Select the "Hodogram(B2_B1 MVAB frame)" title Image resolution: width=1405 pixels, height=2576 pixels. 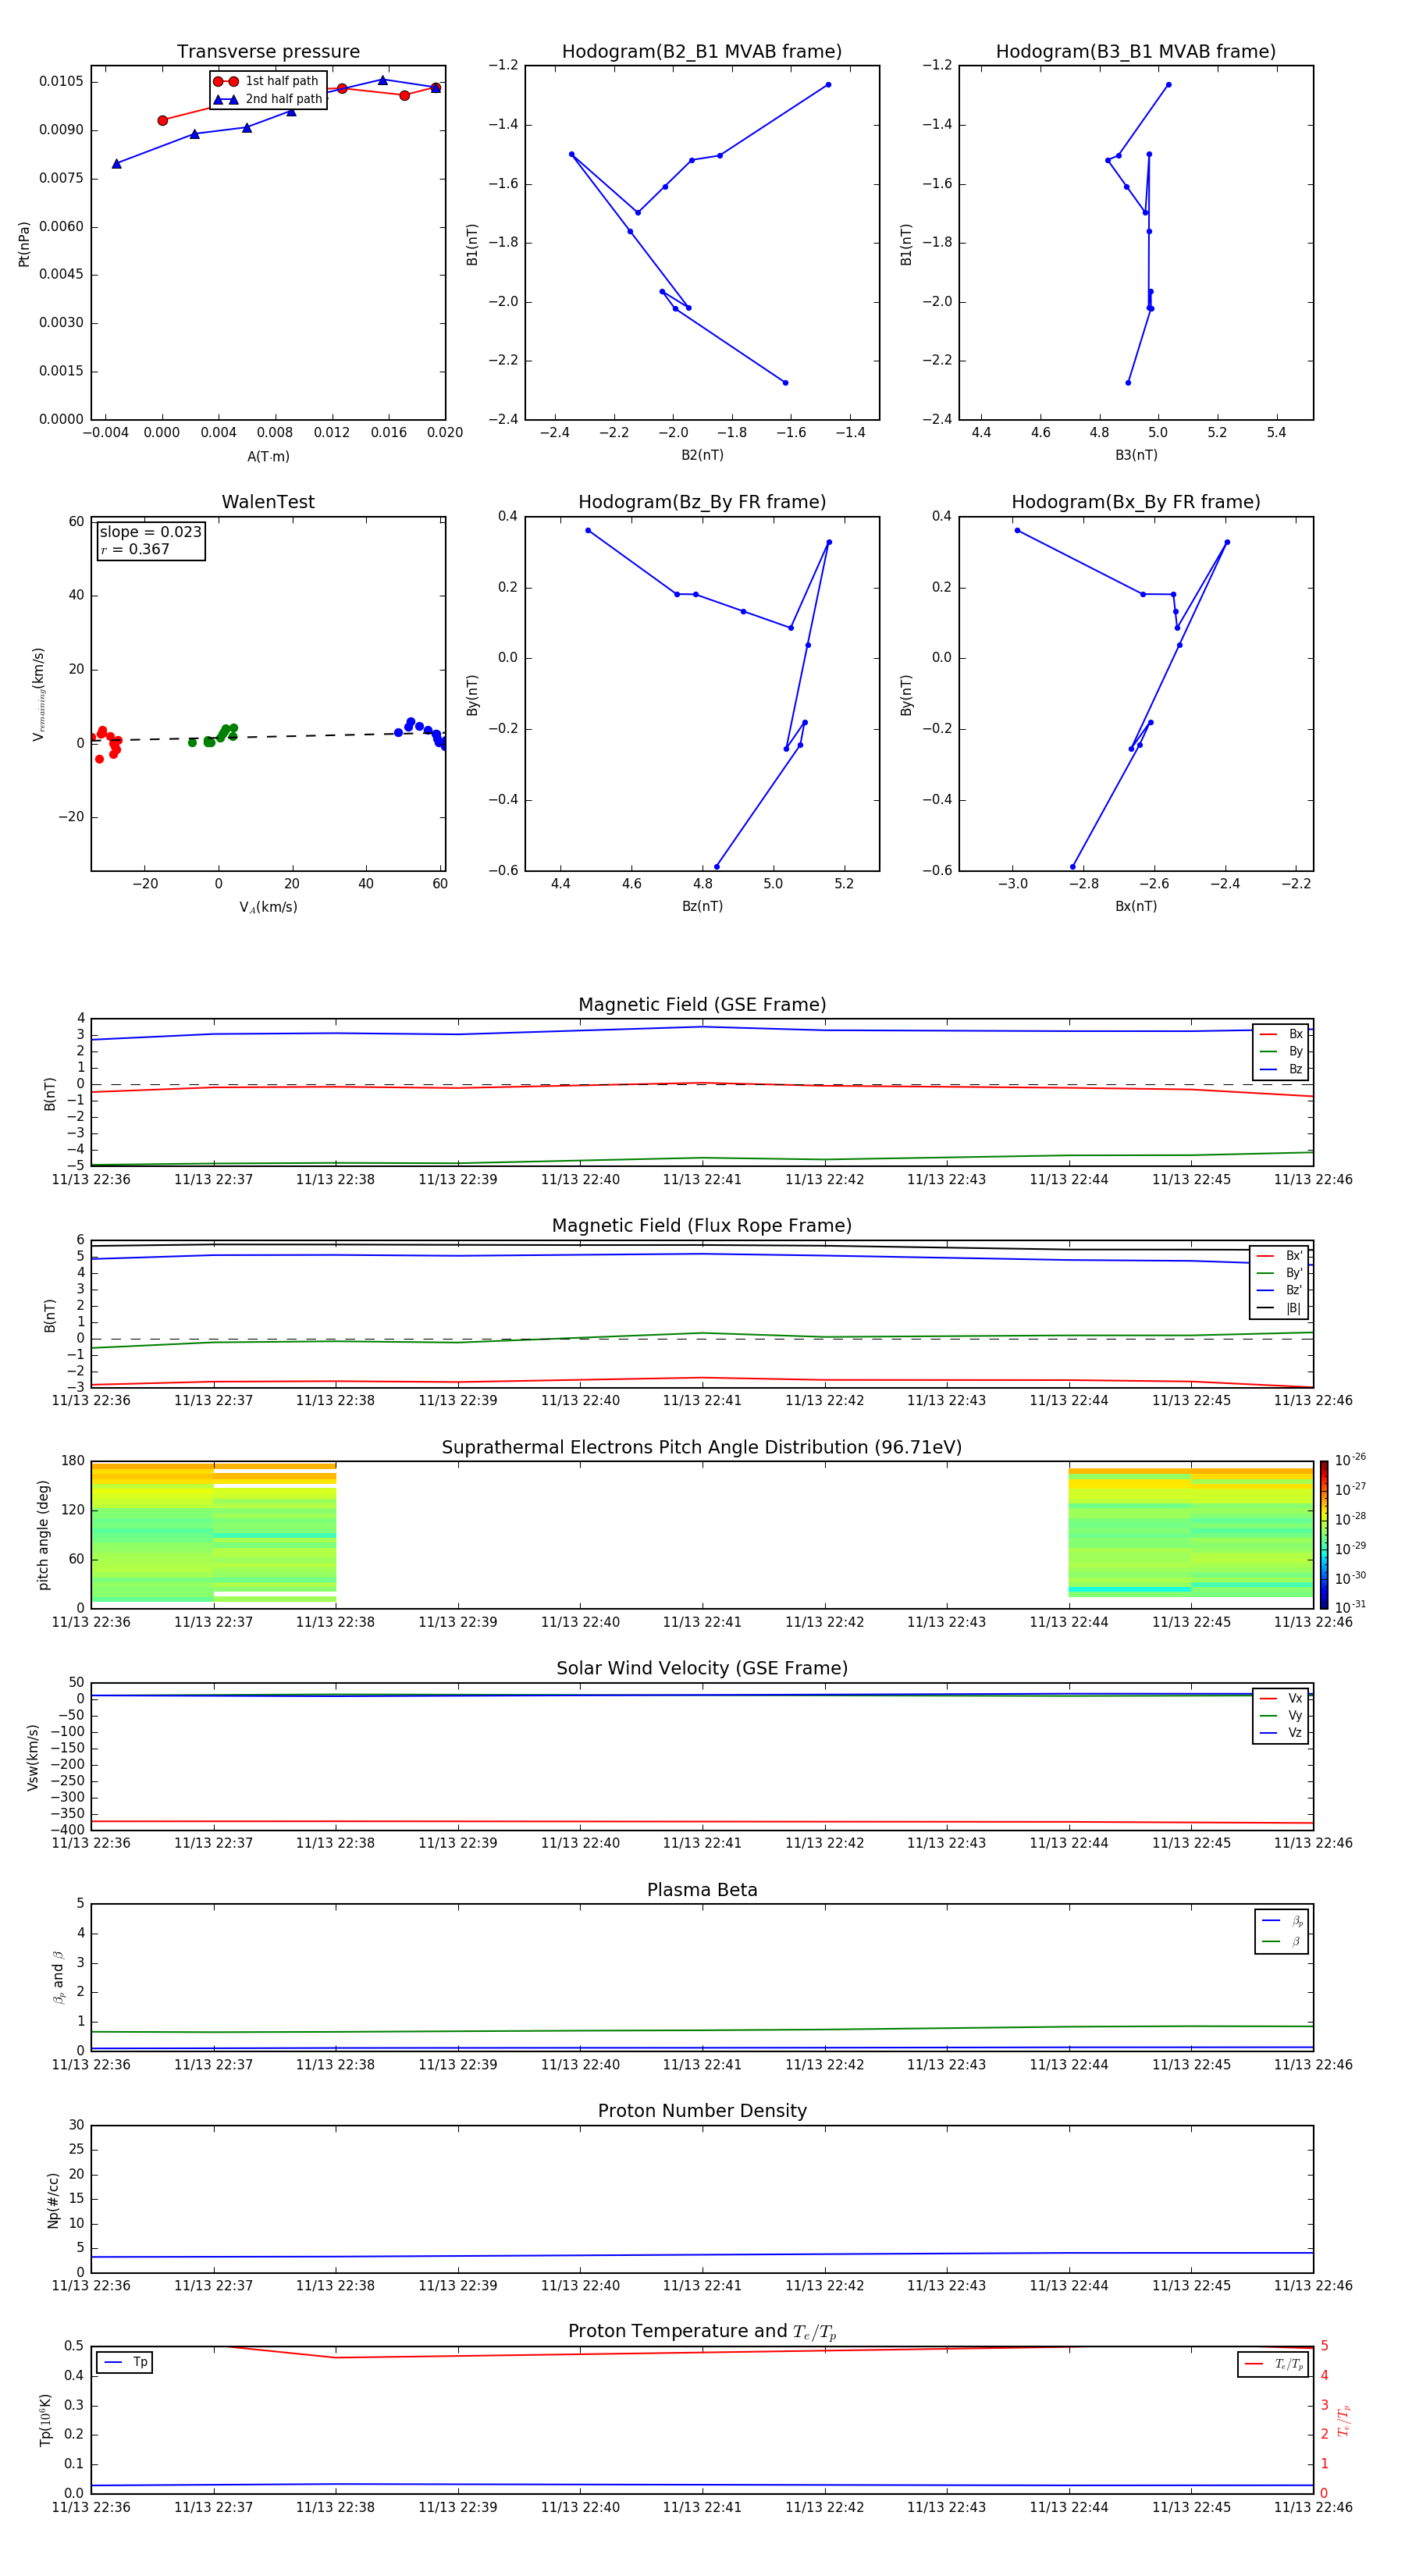(x=702, y=52)
